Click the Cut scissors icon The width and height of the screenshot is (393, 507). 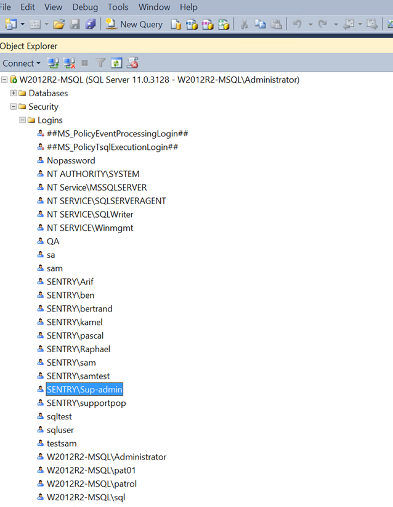click(245, 24)
